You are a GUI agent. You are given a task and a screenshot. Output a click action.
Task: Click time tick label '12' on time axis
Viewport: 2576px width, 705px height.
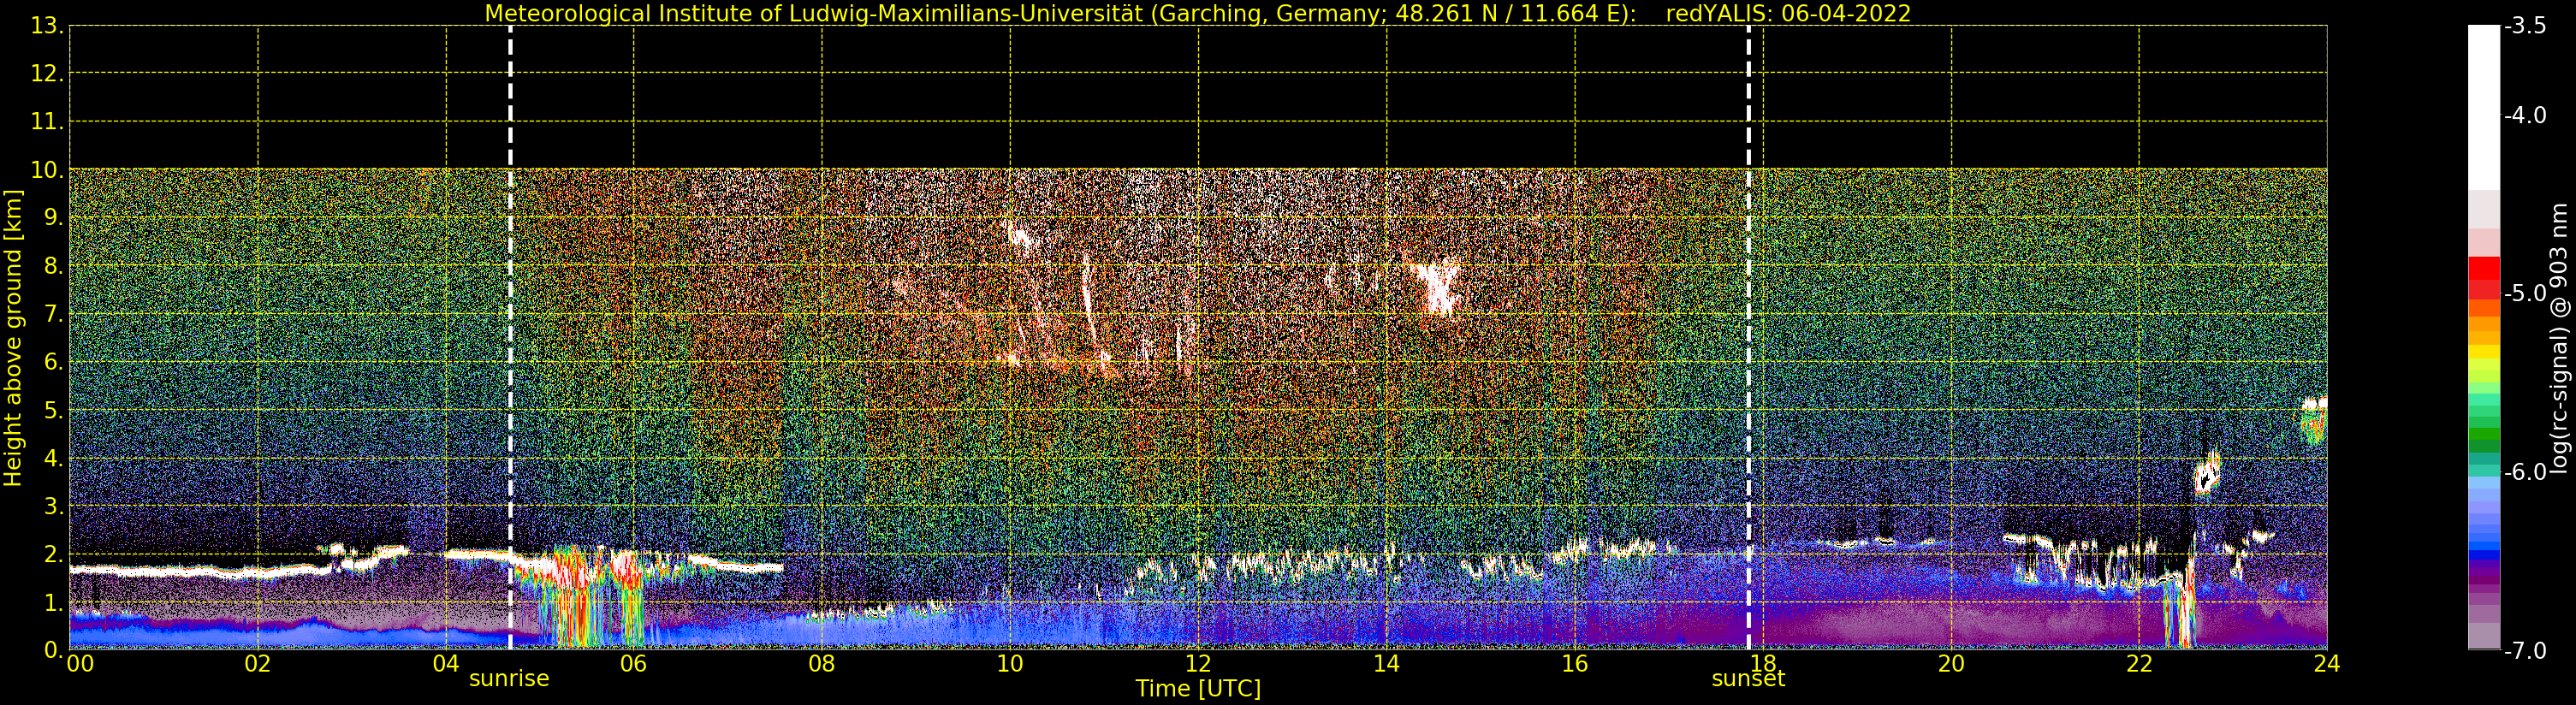(1198, 663)
